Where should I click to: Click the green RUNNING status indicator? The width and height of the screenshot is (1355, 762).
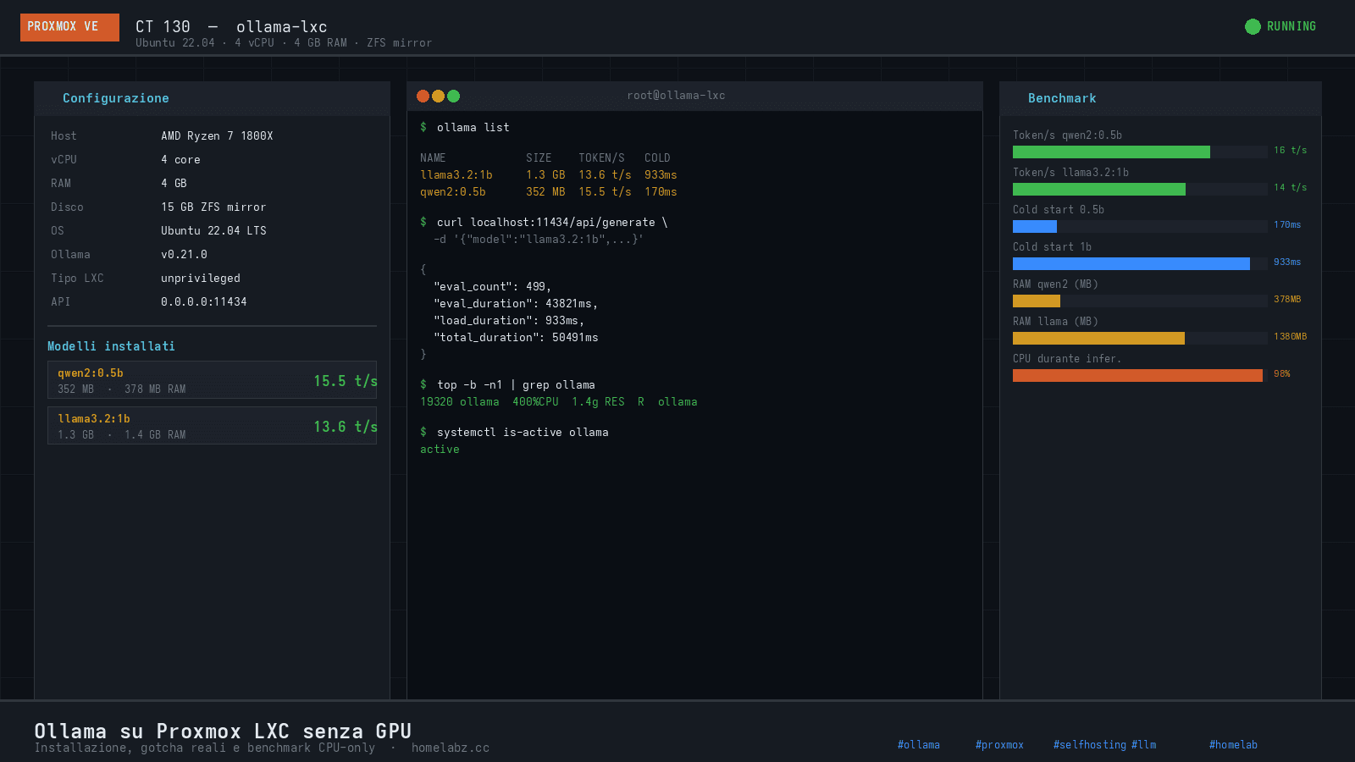pos(1280,26)
